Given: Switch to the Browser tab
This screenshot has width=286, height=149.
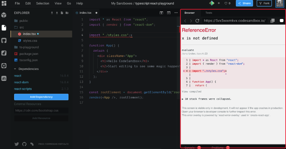Looking at the screenshot, I should click(189, 13).
